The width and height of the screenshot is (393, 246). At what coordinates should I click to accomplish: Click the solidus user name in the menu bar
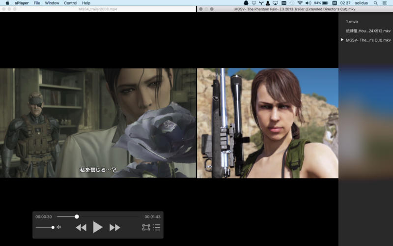pyautogui.click(x=361, y=3)
